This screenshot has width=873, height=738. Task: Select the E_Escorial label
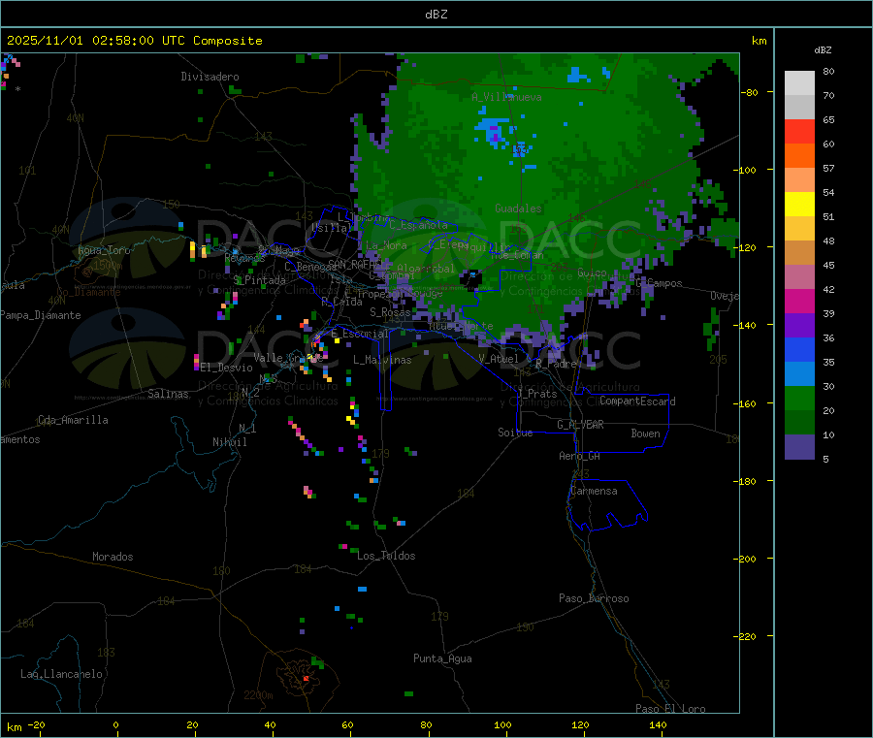(360, 334)
